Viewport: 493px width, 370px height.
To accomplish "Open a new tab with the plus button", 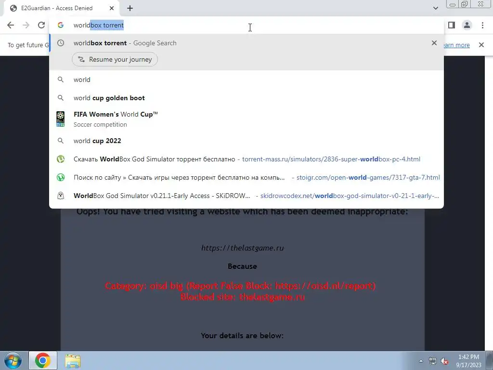I will [x=130, y=8].
